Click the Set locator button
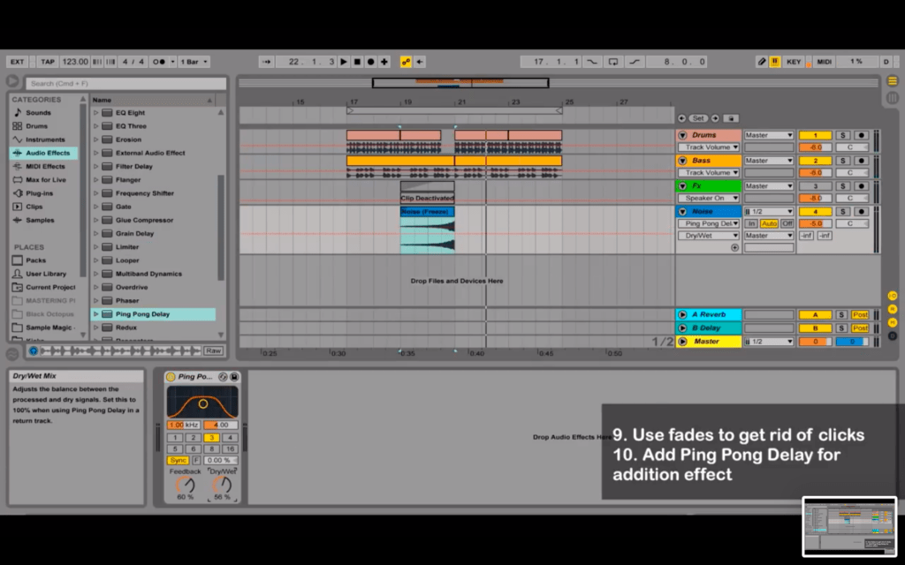This screenshot has width=905, height=565. point(698,118)
